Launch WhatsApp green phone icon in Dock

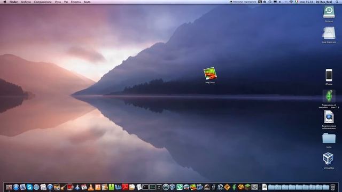point(180,187)
